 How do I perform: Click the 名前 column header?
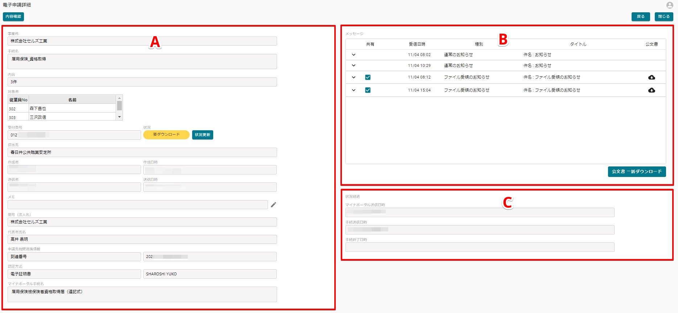pyautogui.click(x=73, y=100)
